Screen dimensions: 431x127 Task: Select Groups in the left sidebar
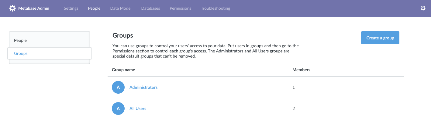coord(21,53)
